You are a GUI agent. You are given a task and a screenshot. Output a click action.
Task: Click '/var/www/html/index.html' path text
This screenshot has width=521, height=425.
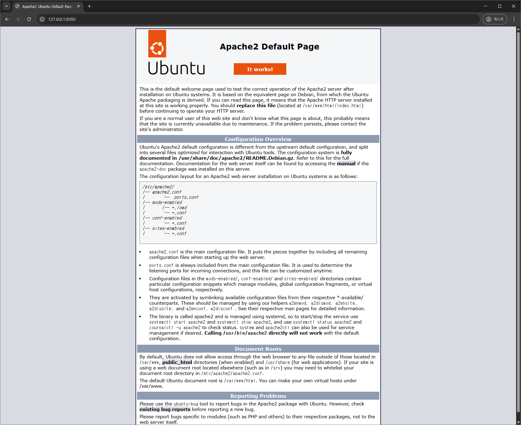[332, 106]
